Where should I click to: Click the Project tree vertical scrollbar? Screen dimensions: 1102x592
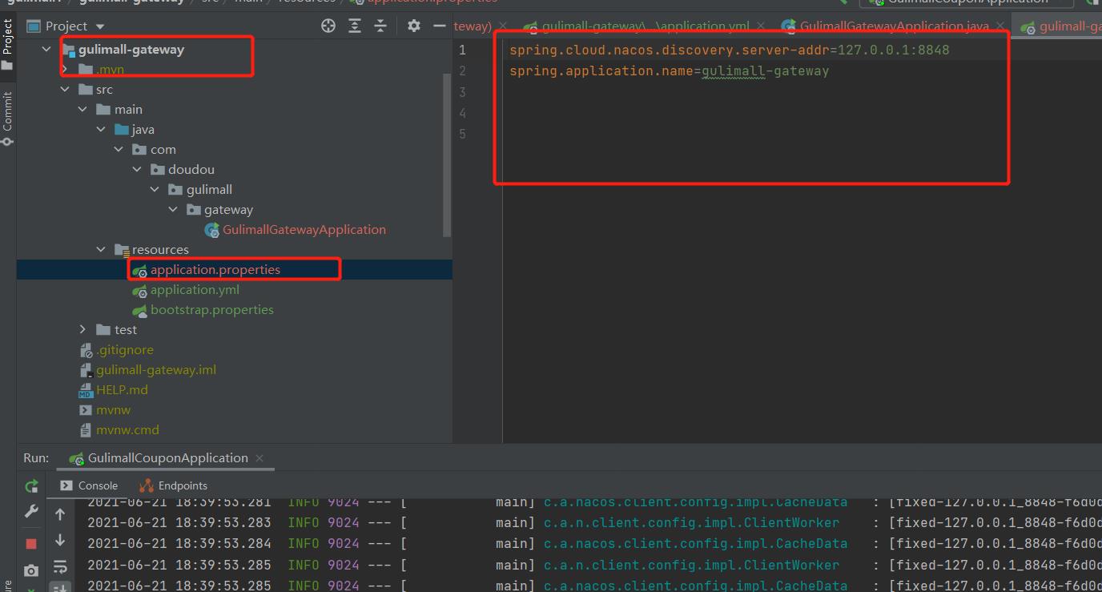tap(448, 155)
